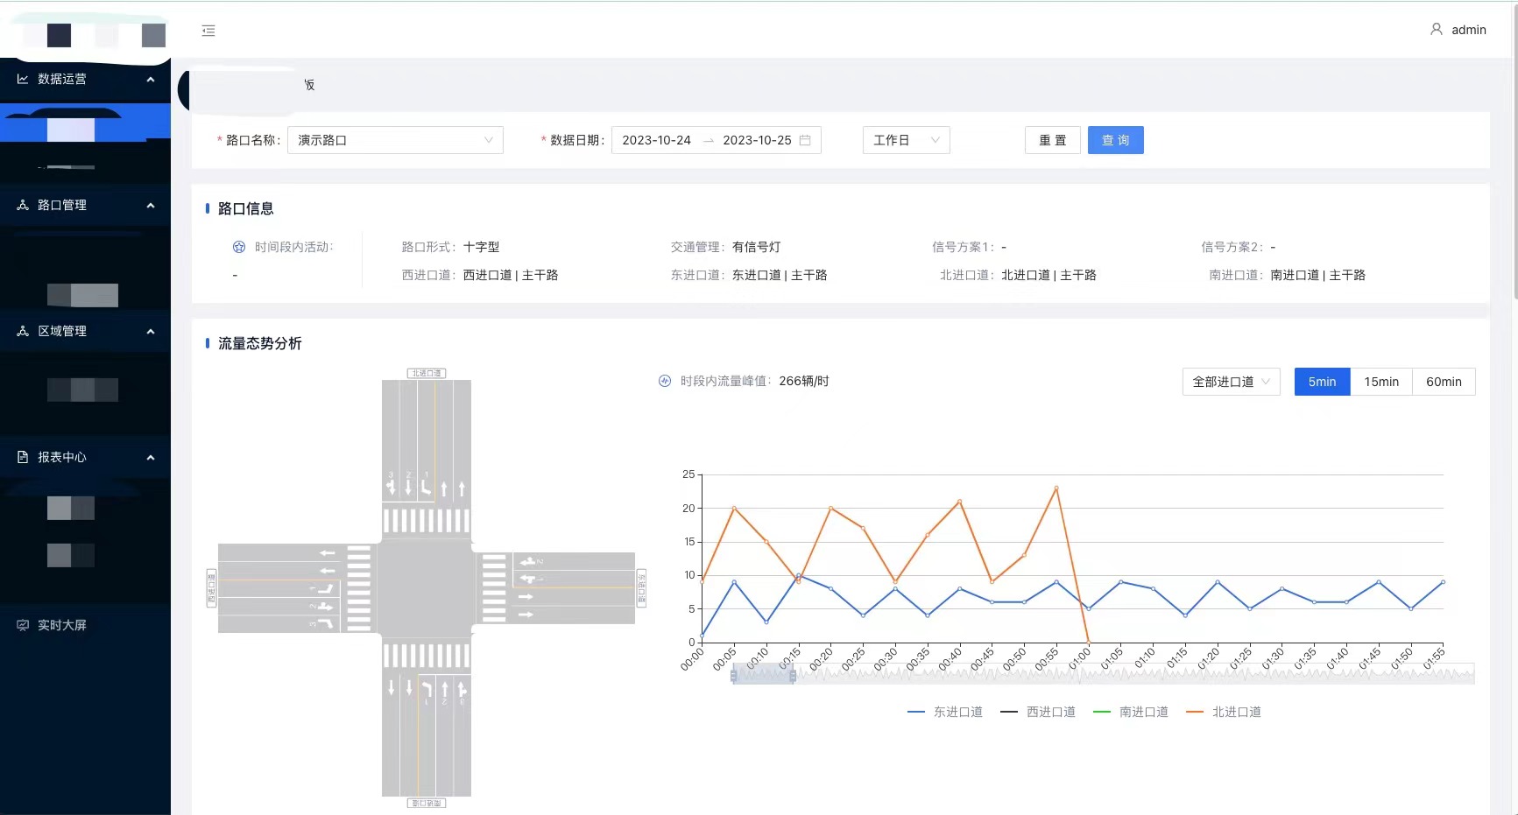Click the 路口管理 network icon in sidebar

23,205
